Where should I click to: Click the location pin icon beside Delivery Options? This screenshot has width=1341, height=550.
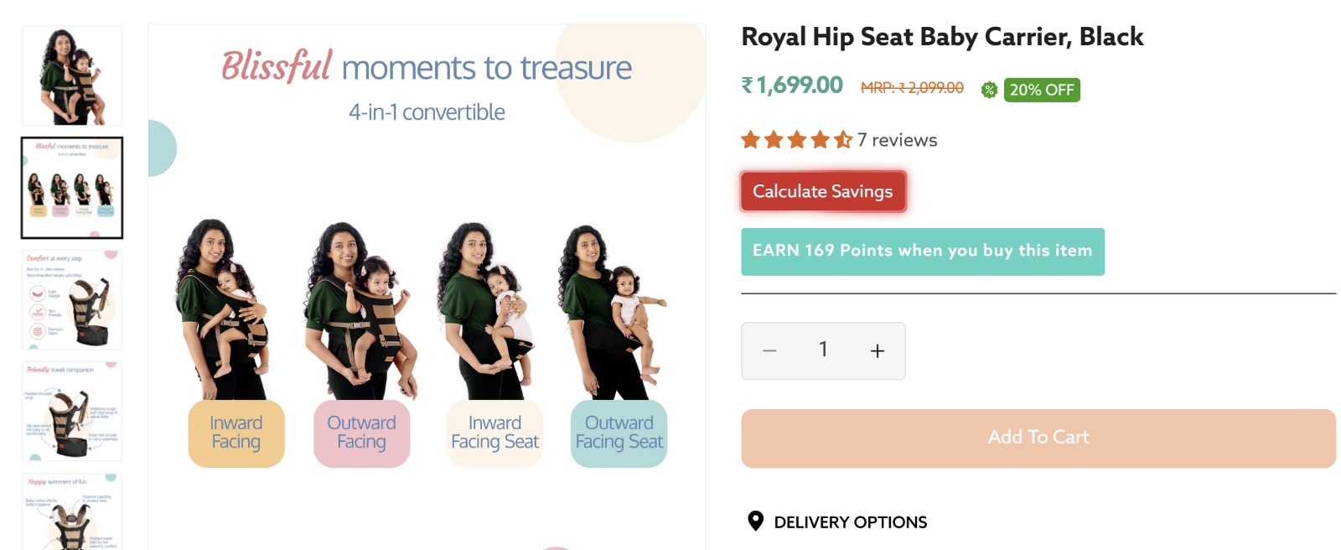tap(755, 521)
